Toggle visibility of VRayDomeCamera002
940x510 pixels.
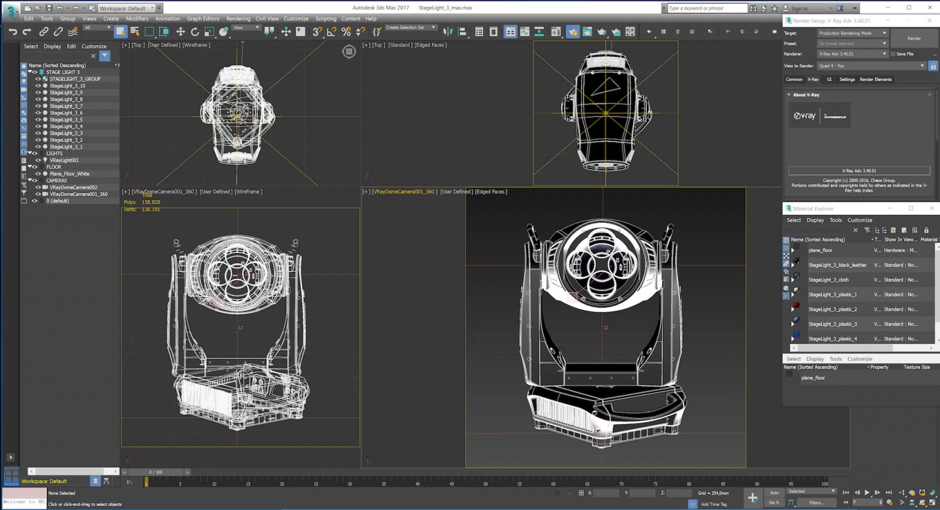tap(38, 187)
